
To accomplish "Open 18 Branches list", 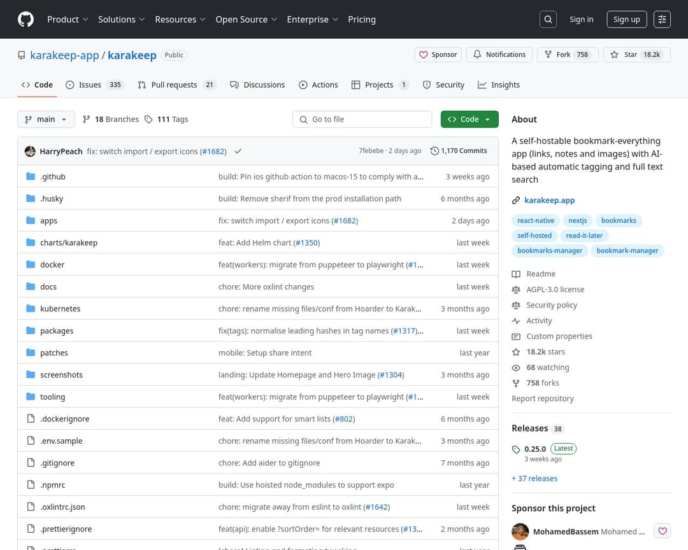I will coord(111,119).
